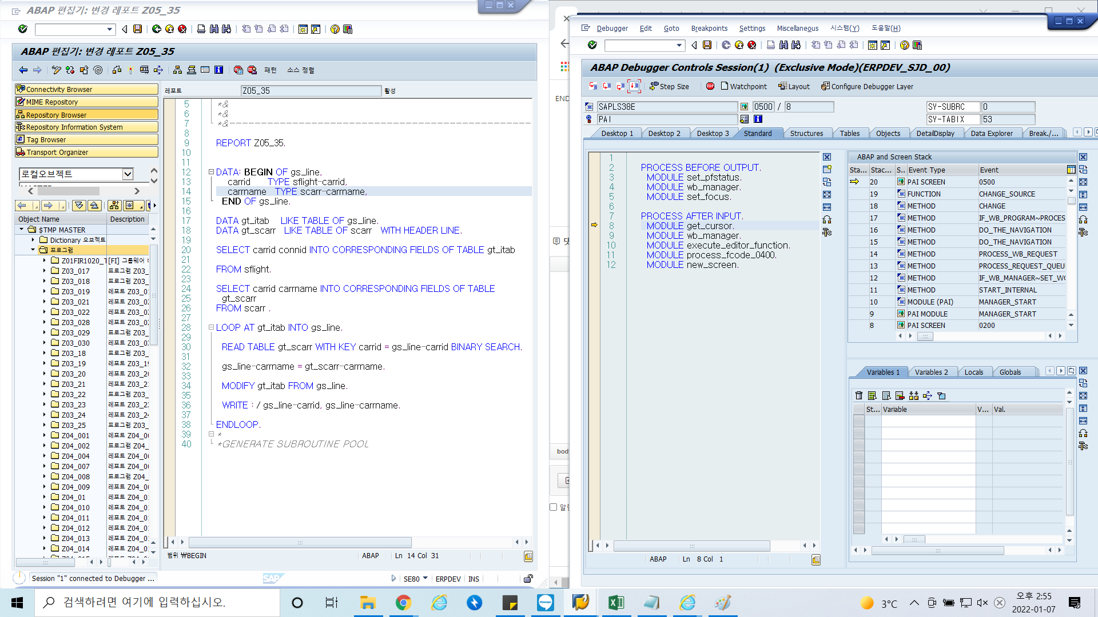Click the horizontal scrollbar of debugger source pane
The height and width of the screenshot is (617, 1098).
coord(691,546)
